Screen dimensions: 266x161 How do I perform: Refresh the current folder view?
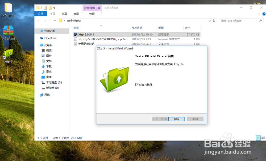214,21
